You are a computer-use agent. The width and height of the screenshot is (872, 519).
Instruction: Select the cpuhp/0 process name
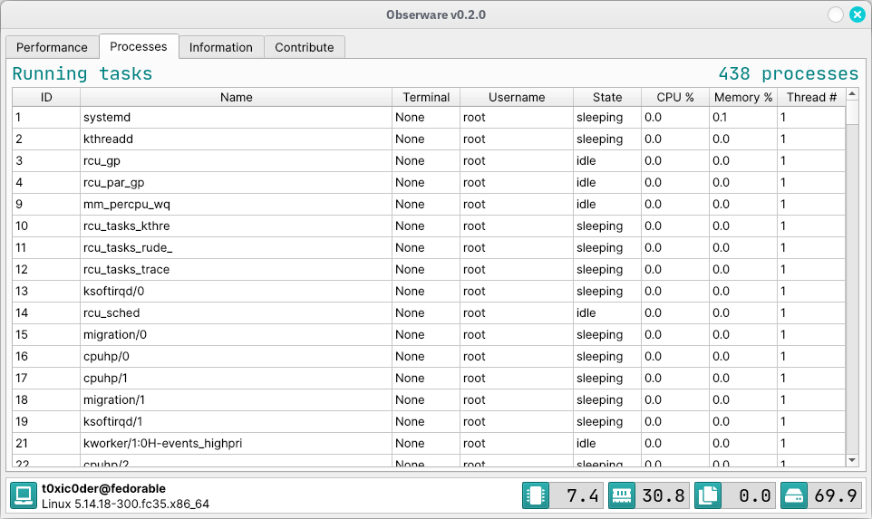click(x=106, y=356)
